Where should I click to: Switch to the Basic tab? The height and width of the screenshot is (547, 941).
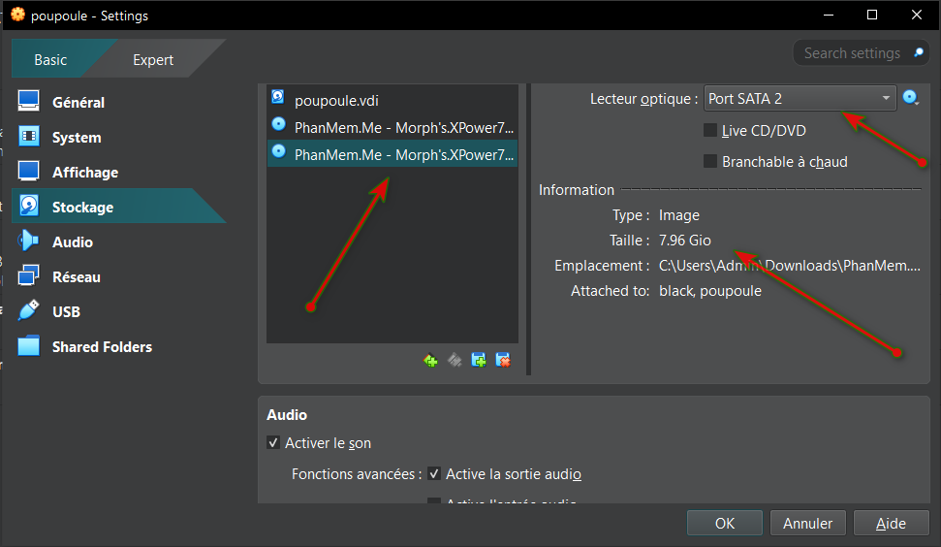coord(51,59)
